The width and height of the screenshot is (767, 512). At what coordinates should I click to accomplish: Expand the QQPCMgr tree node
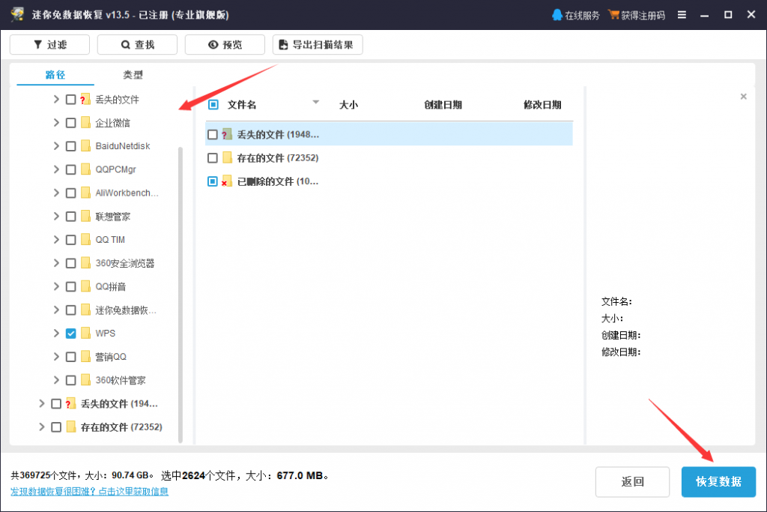click(x=56, y=169)
